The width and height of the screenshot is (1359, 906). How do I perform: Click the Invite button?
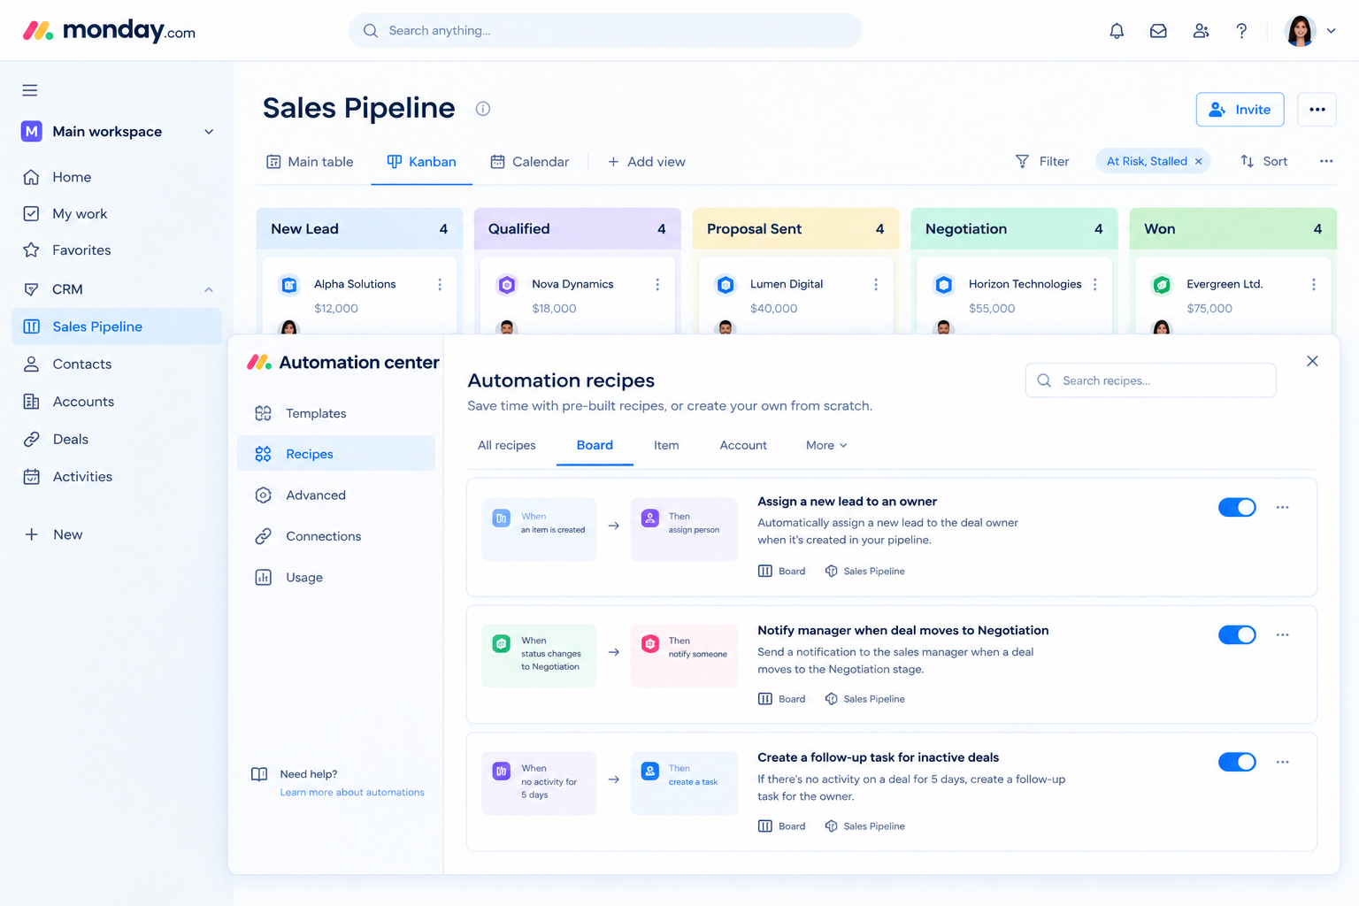click(x=1240, y=110)
